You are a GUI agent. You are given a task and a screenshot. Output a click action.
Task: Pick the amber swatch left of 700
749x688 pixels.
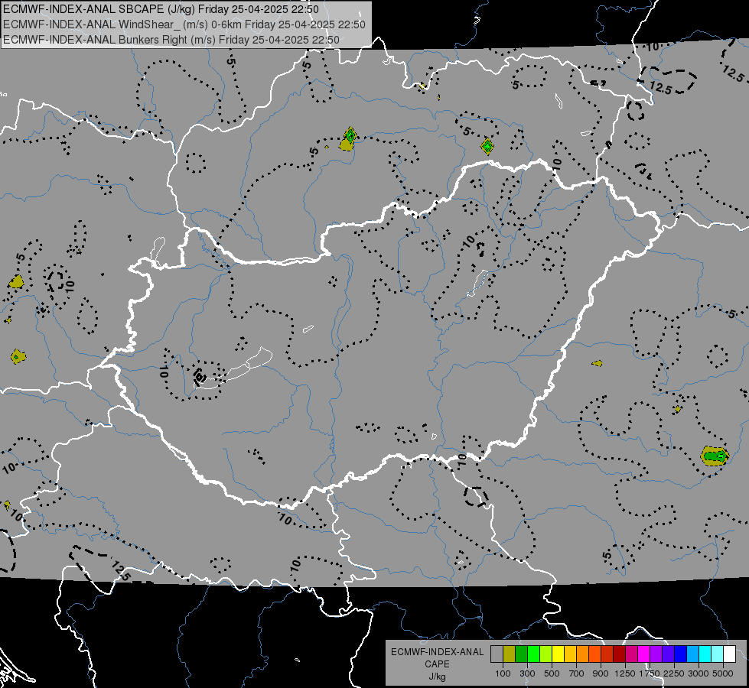(x=570, y=654)
